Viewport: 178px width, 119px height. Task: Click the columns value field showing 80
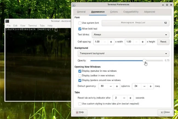pyautogui.click(x=103, y=86)
